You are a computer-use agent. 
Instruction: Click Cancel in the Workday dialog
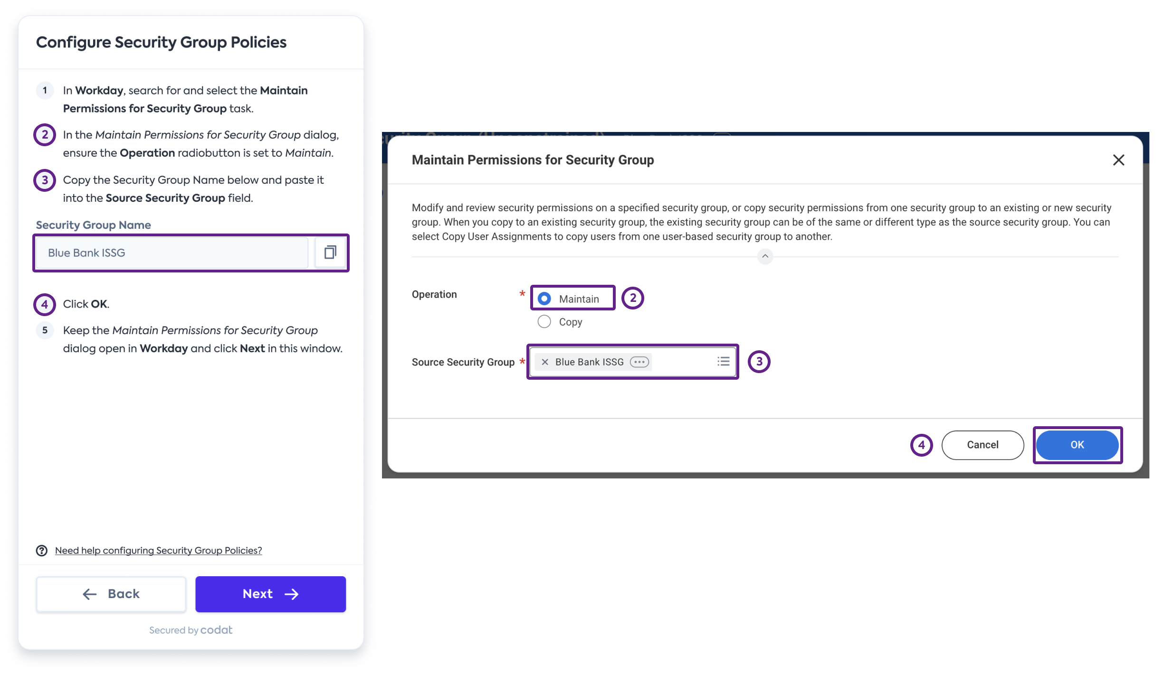point(983,445)
